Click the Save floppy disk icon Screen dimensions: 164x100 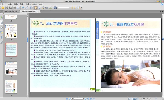7,8
